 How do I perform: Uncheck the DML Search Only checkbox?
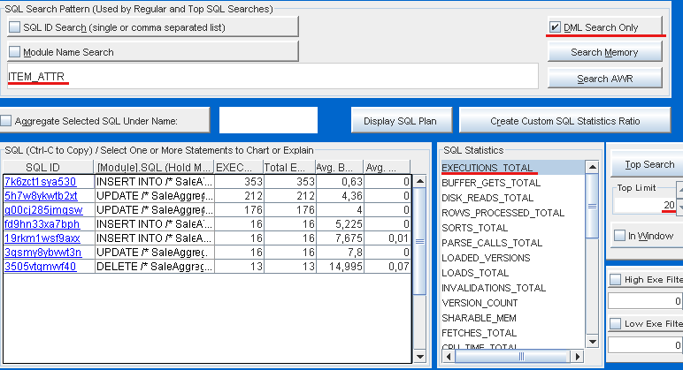pyautogui.click(x=555, y=27)
